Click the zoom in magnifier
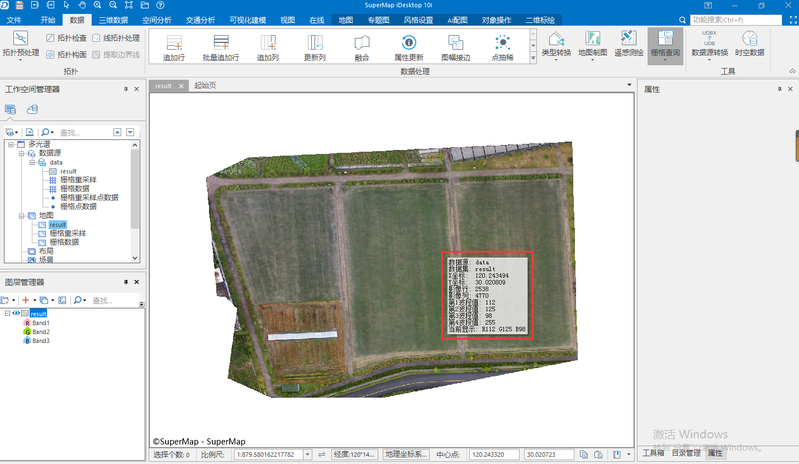799x464 pixels. [98, 5]
